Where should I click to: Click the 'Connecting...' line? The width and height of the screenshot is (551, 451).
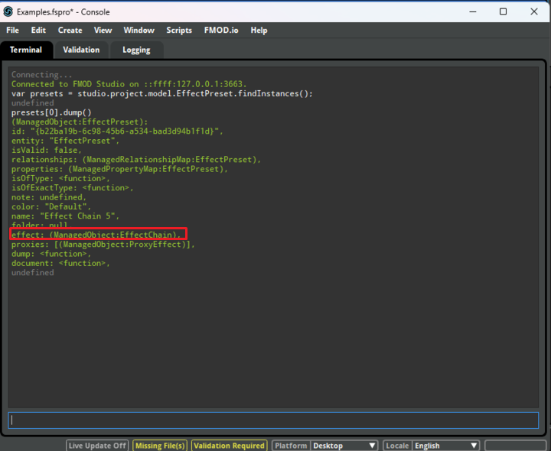[x=42, y=75]
